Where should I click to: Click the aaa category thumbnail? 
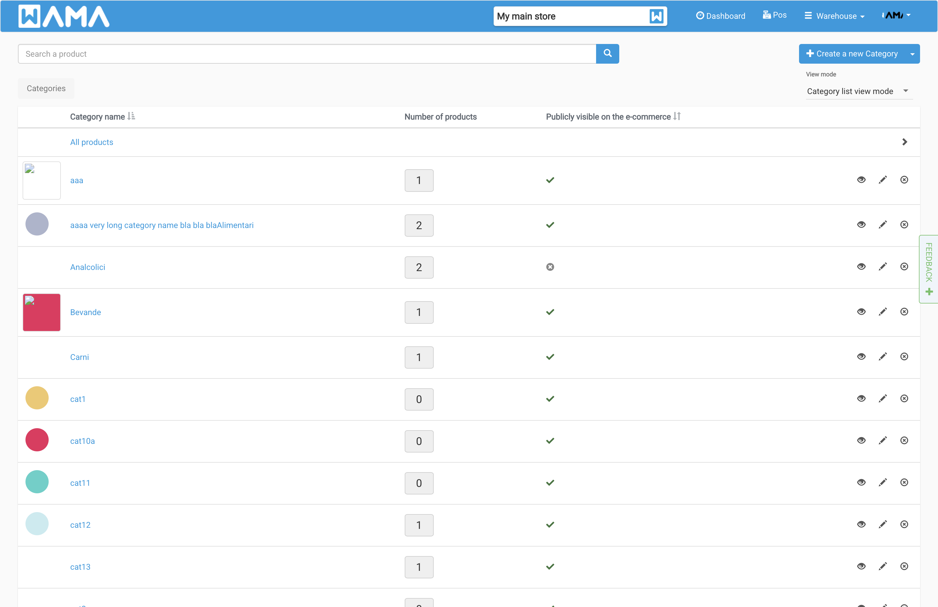pyautogui.click(x=41, y=181)
